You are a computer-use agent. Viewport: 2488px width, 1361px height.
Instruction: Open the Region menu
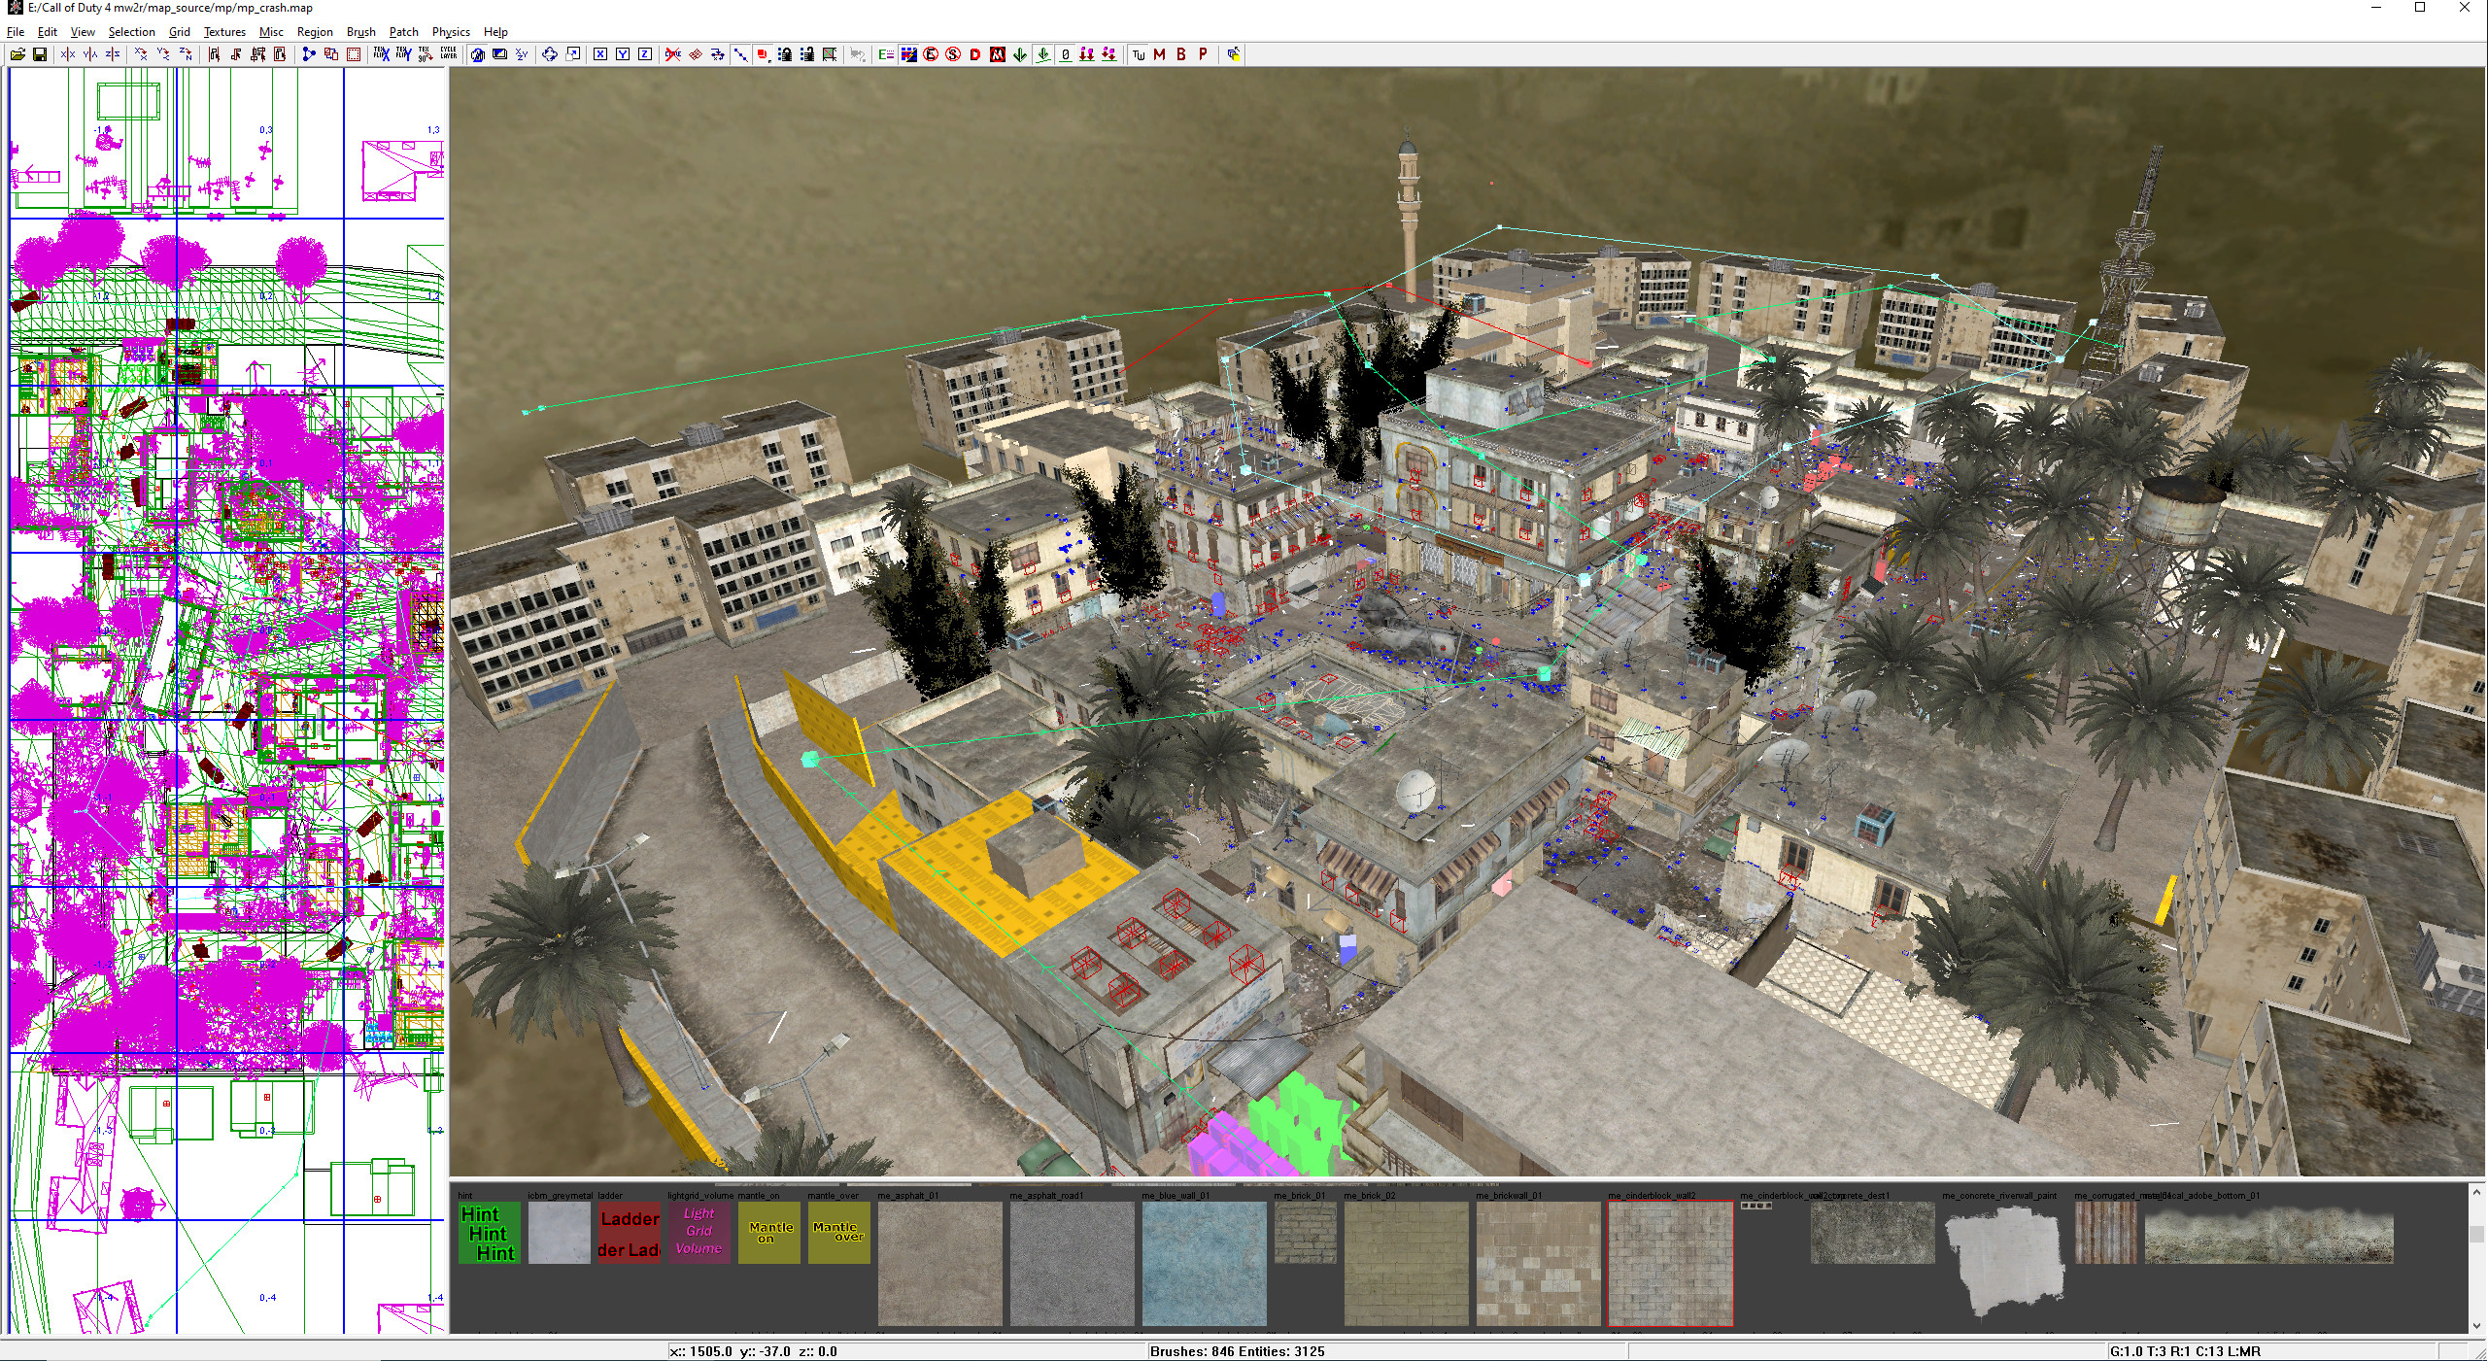pyautogui.click(x=315, y=32)
